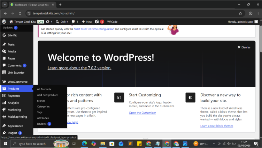Open Payments in the sidebar
Viewport: 262px width, 148px height.
coord(14,96)
